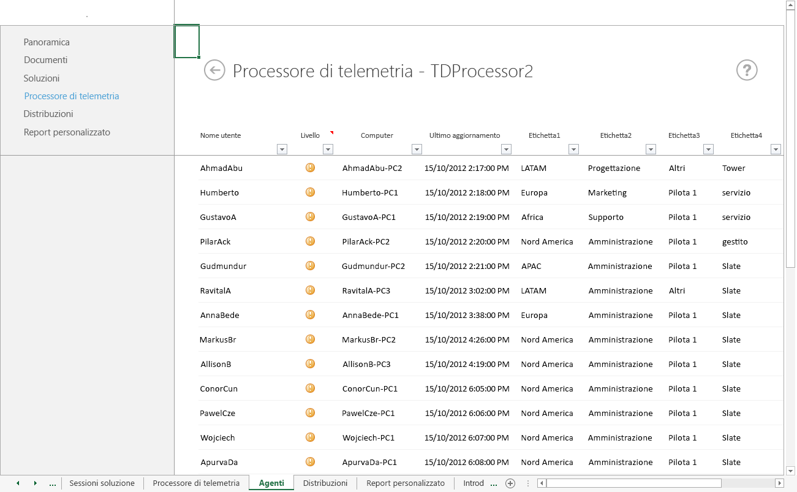Select Marketing cell in Humberto row
The height and width of the screenshot is (492, 797).
[607, 192]
